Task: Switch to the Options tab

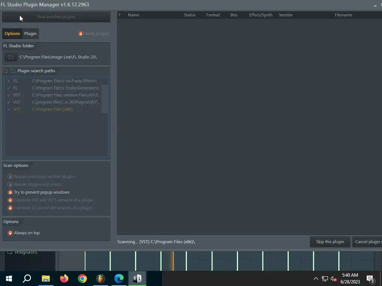Action: click(12, 34)
